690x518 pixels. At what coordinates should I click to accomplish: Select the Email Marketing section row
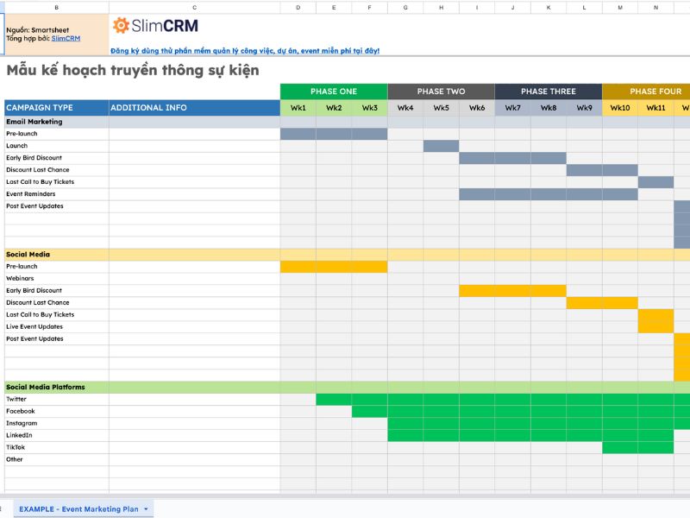[x=34, y=122]
